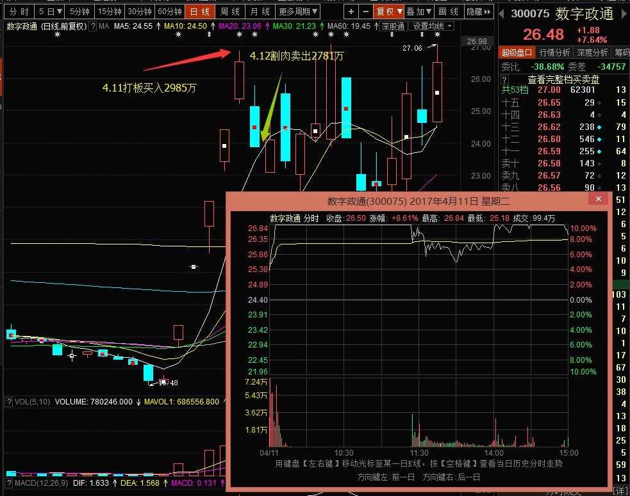Switch chart to 周线 weekly period

pyautogui.click(x=229, y=12)
